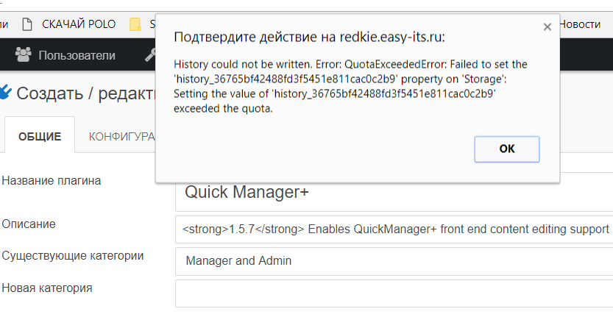Click the page icon of СКАЧАЙ POLO bookmark
Viewport: 613px width, 317px height.
coord(27,24)
